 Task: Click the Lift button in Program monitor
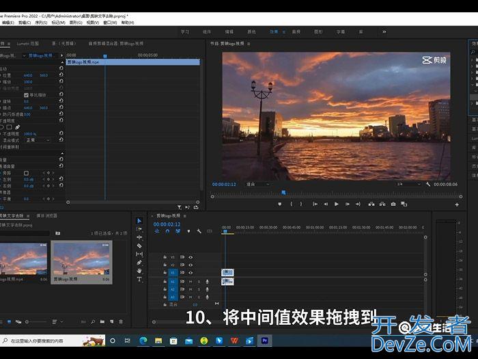coord(371,204)
